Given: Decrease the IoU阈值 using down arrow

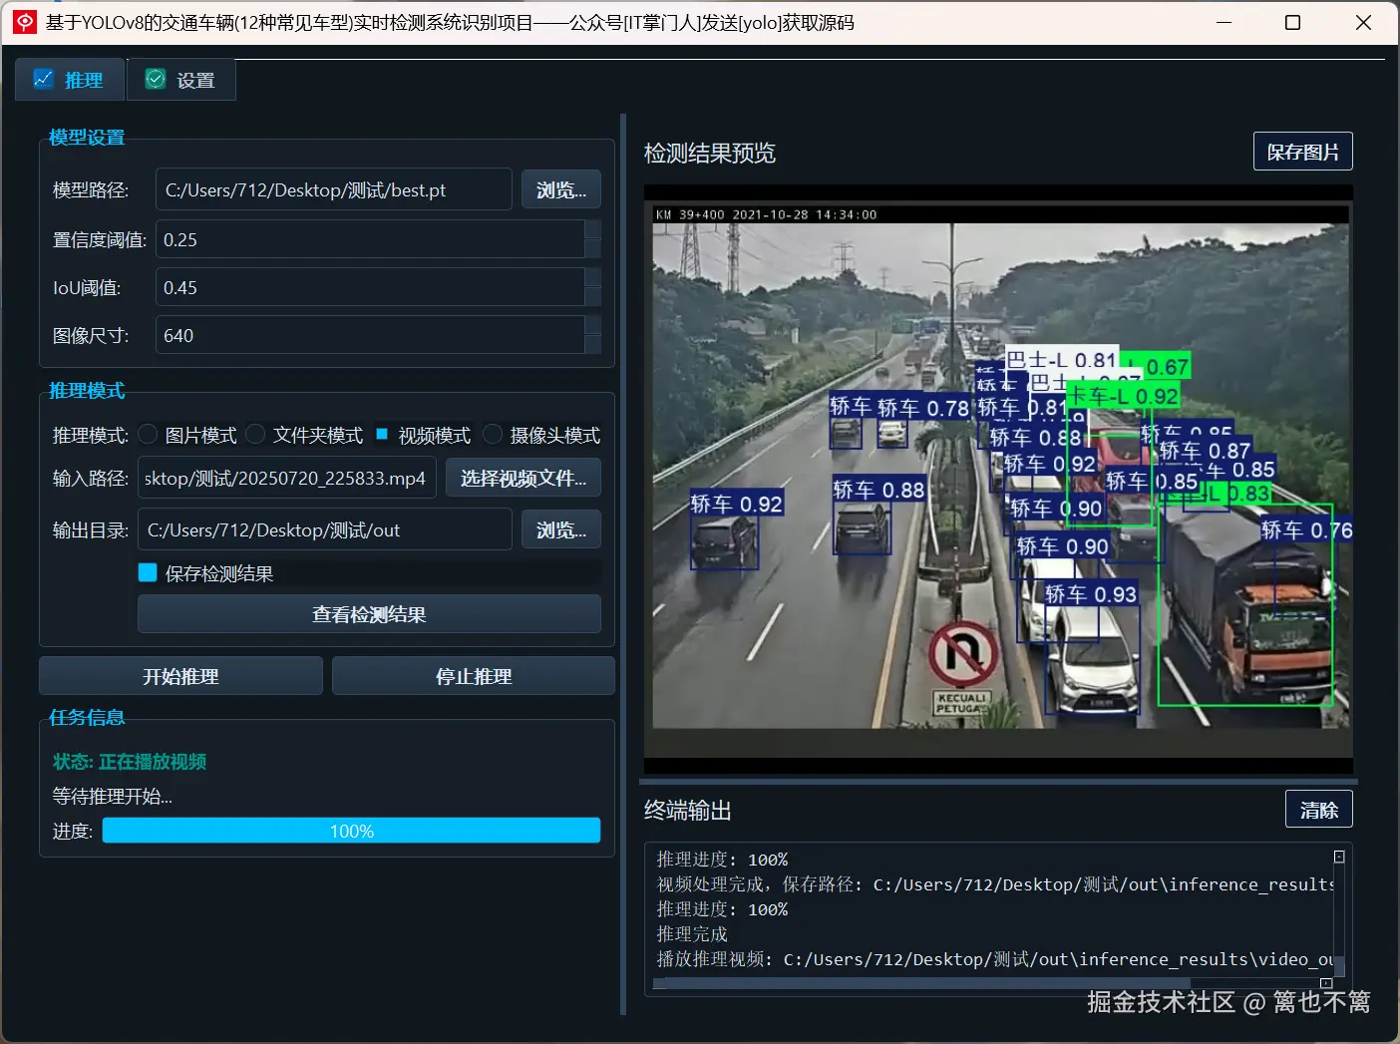Looking at the screenshot, I should [593, 297].
